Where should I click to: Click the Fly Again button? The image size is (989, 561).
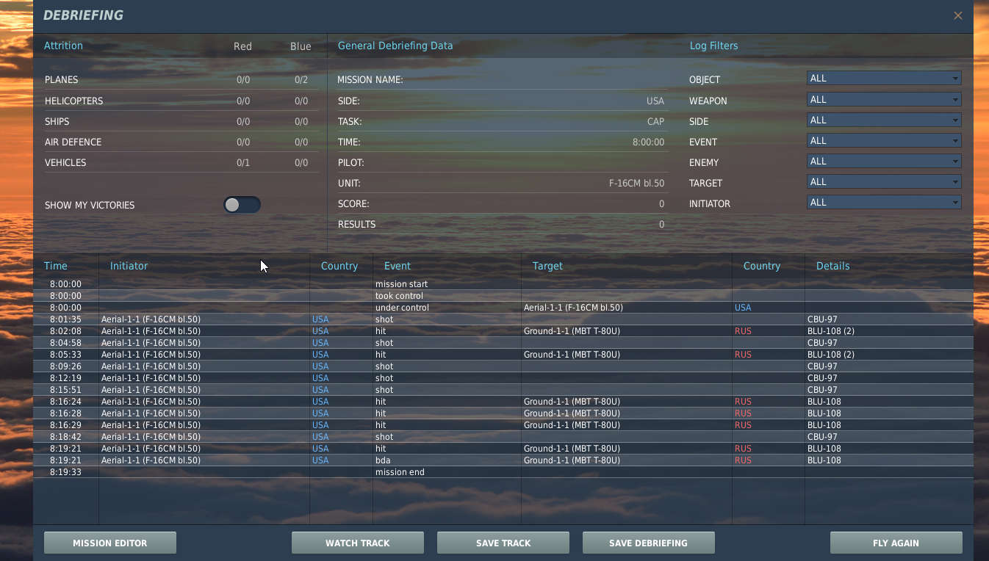[896, 543]
